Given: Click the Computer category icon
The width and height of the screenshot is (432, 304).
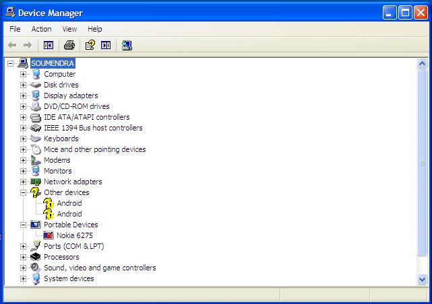Looking at the screenshot, I should [x=36, y=74].
